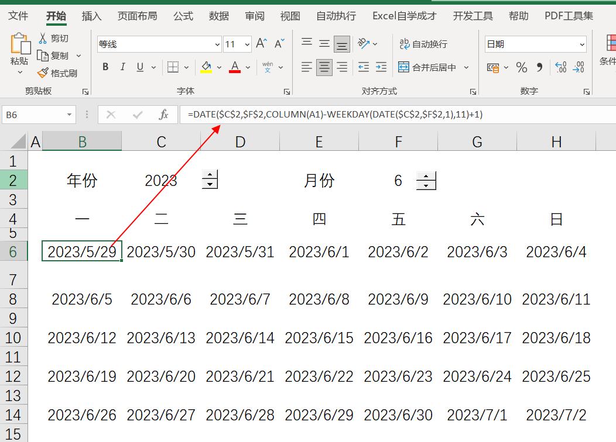Screen dimensions: 616x442
Task: Apply bold formatting with the B icon
Action: [x=105, y=67]
